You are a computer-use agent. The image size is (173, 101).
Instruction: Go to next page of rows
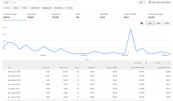click(169, 63)
